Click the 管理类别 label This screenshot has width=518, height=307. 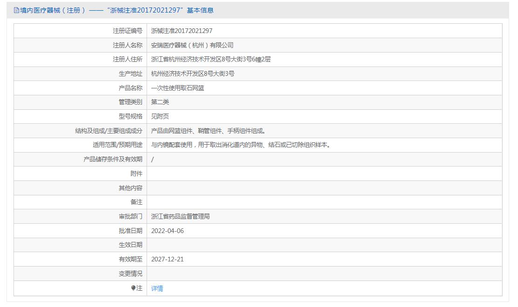[x=130, y=102]
